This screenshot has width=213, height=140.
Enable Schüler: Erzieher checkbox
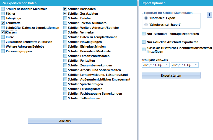tap(65, 18)
